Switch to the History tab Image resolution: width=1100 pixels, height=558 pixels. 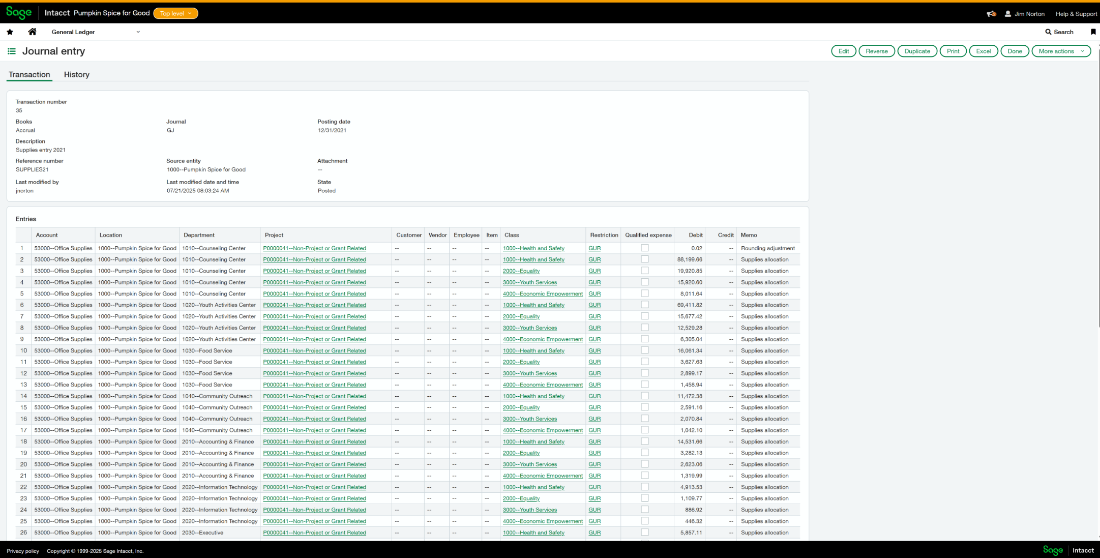click(77, 75)
